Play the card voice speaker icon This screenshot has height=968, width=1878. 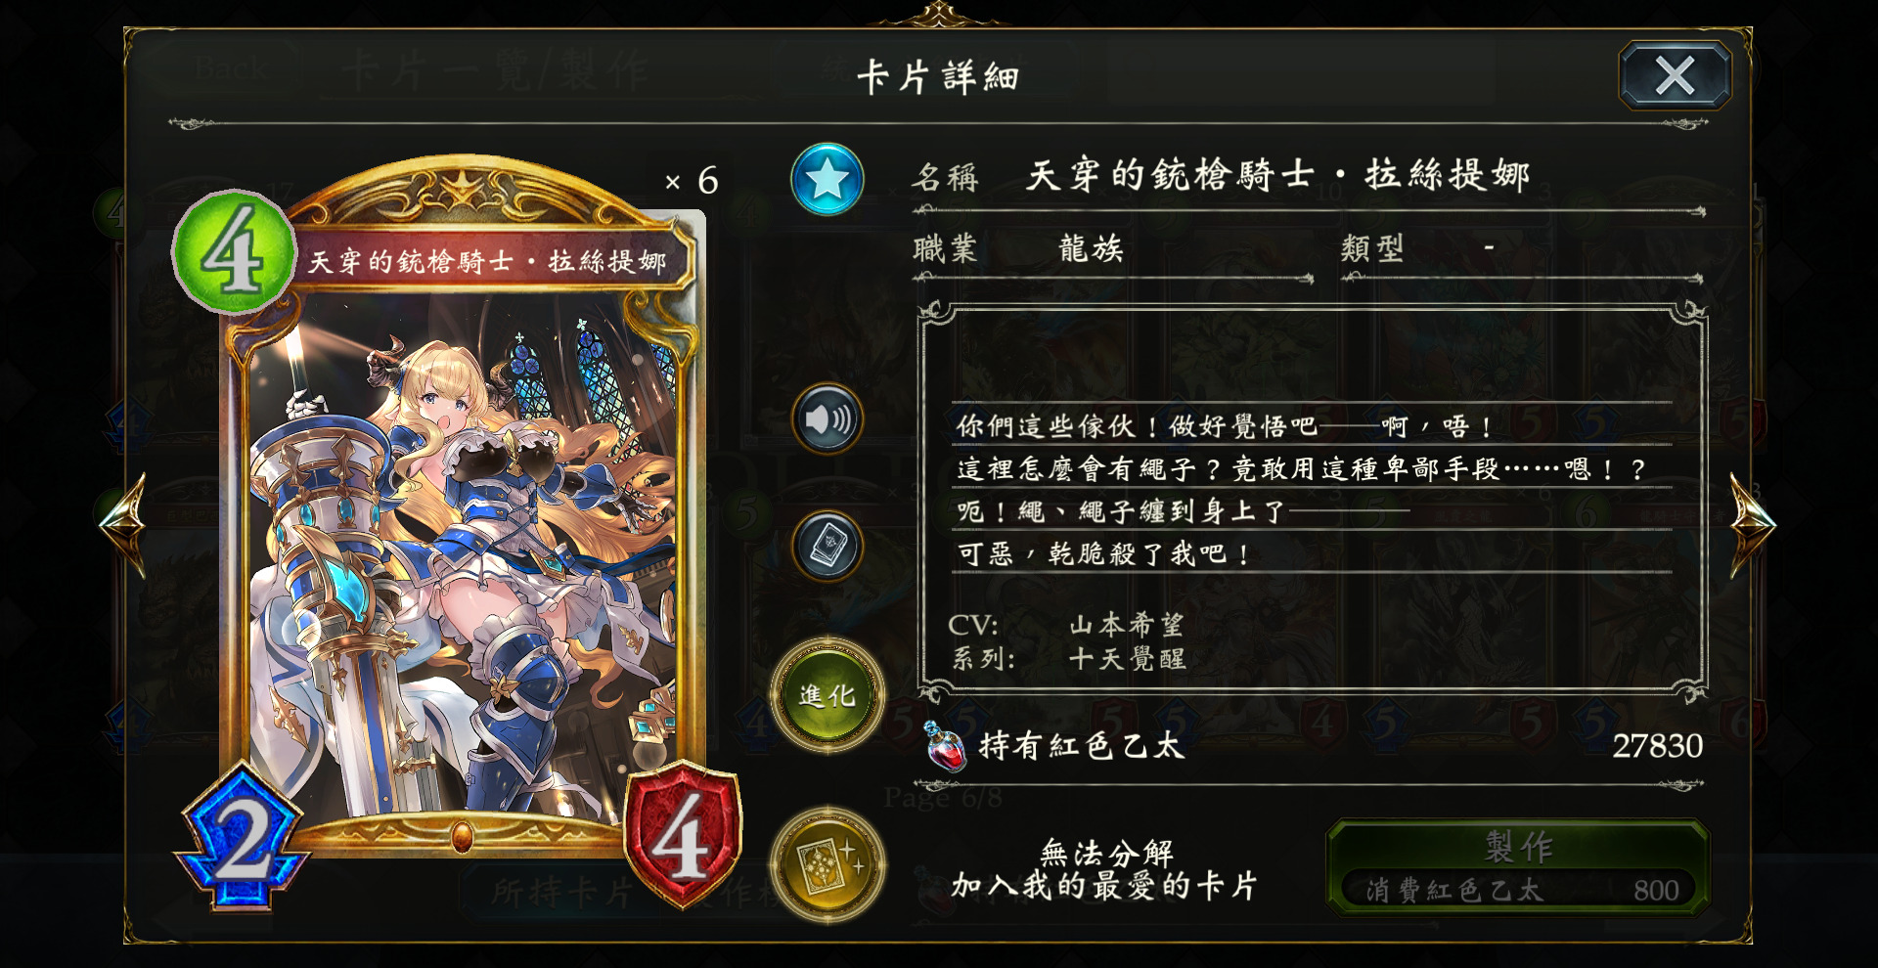(x=827, y=419)
